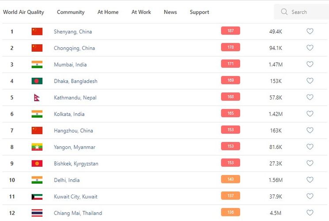Click the search magnifier icon
This screenshot has height=221, width=329.
(284, 12)
